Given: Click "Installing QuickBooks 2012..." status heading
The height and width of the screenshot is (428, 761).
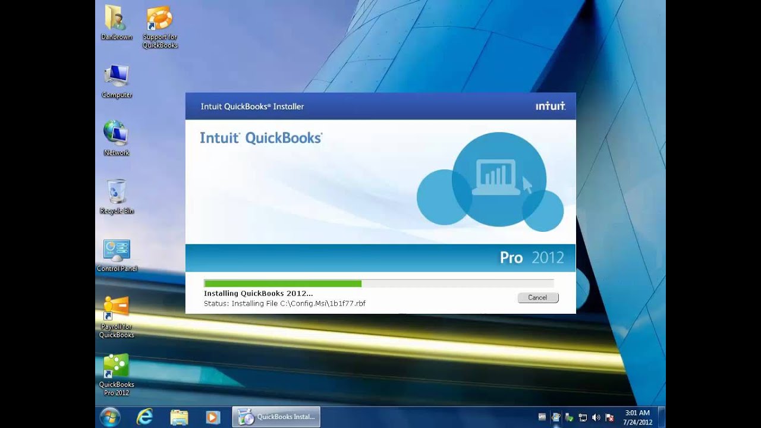Looking at the screenshot, I should click(x=258, y=293).
